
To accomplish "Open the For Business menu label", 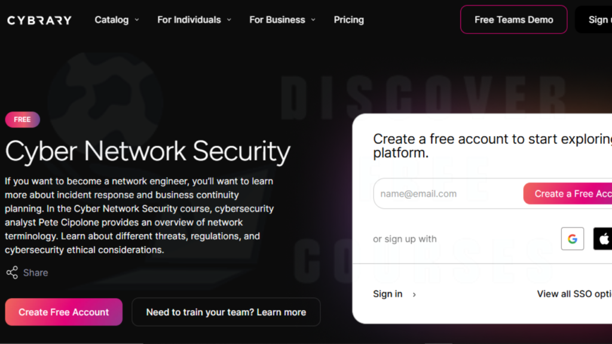I will (x=277, y=20).
